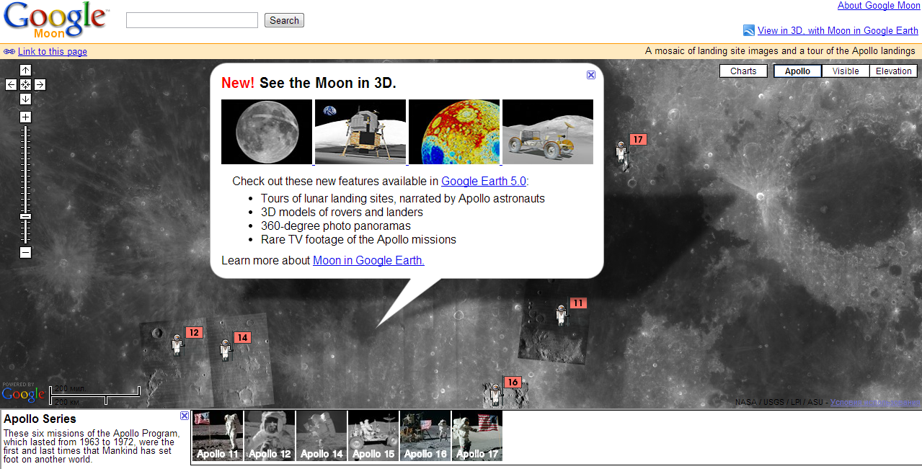Click the center return-to-last-result pan button
This screenshot has width=922, height=469.
[26, 84]
